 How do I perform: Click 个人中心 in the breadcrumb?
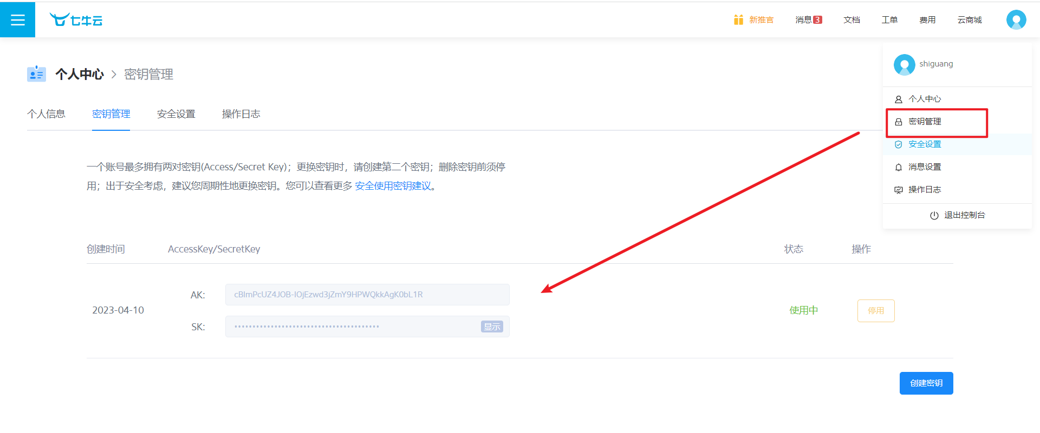click(79, 74)
